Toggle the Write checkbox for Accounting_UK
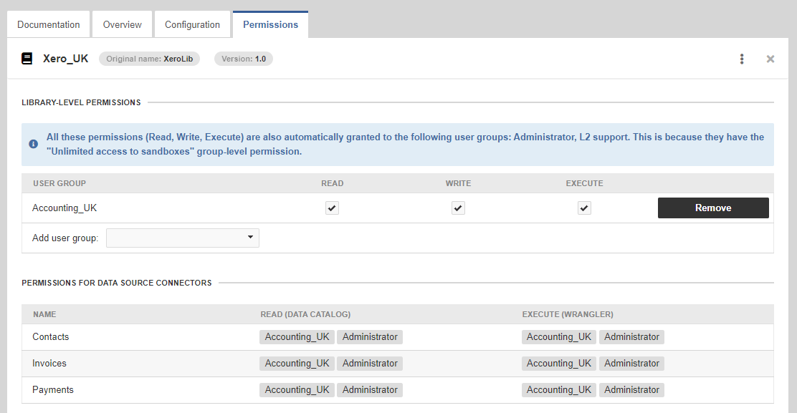Screen dimensions: 797x413 458,208
